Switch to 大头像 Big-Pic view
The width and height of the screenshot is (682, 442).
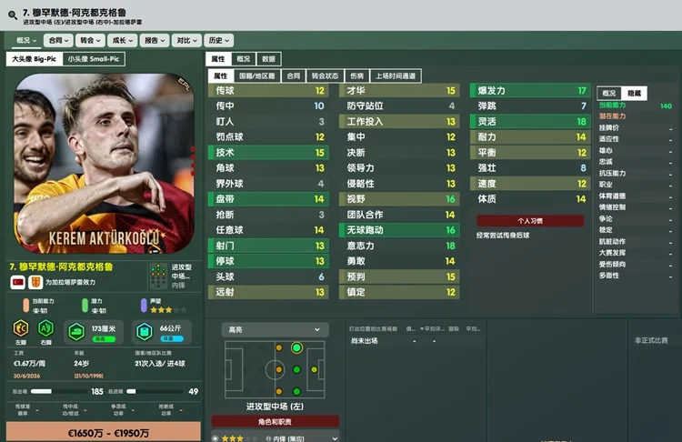(x=35, y=59)
